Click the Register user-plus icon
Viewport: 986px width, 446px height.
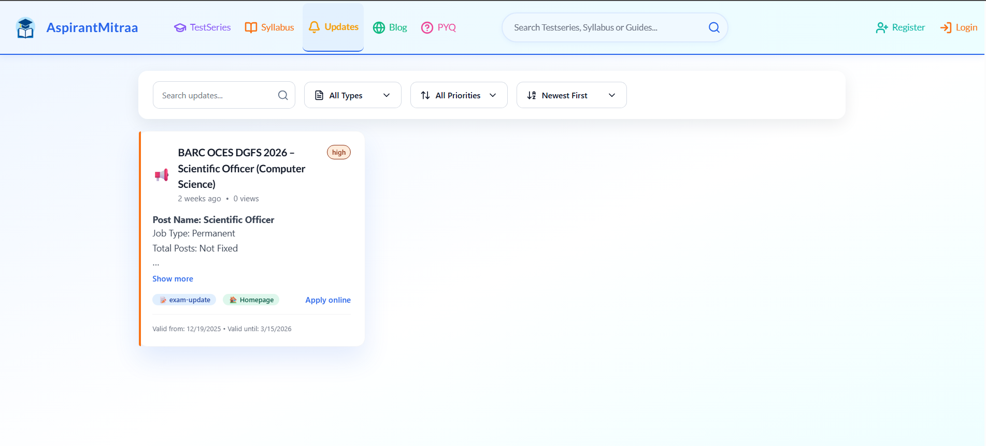[882, 27]
